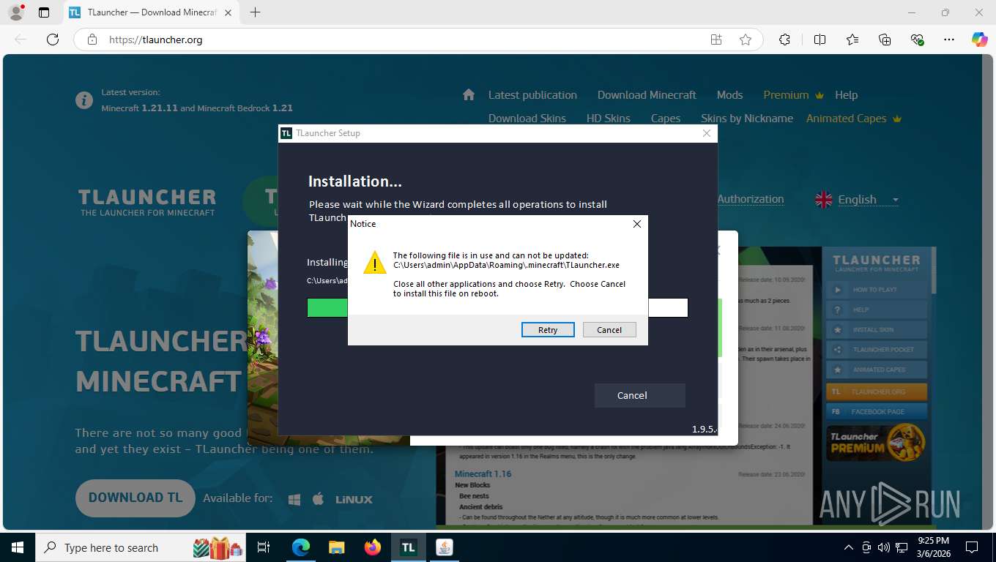Click the warning triangle icon in Notice
Image resolution: width=996 pixels, height=562 pixels.
(375, 262)
